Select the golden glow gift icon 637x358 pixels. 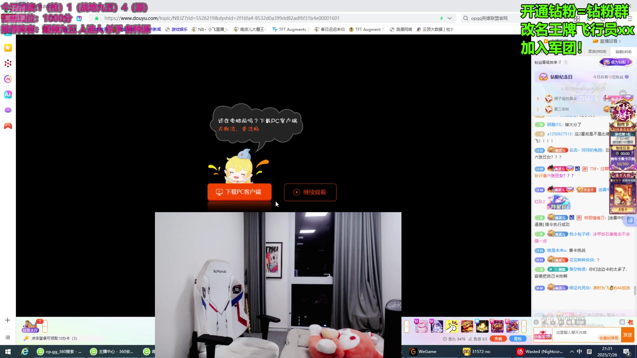tap(482, 327)
